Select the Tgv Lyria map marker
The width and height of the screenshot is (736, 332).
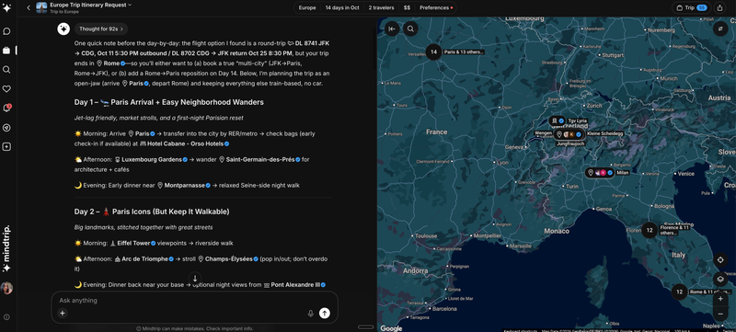tap(558, 120)
